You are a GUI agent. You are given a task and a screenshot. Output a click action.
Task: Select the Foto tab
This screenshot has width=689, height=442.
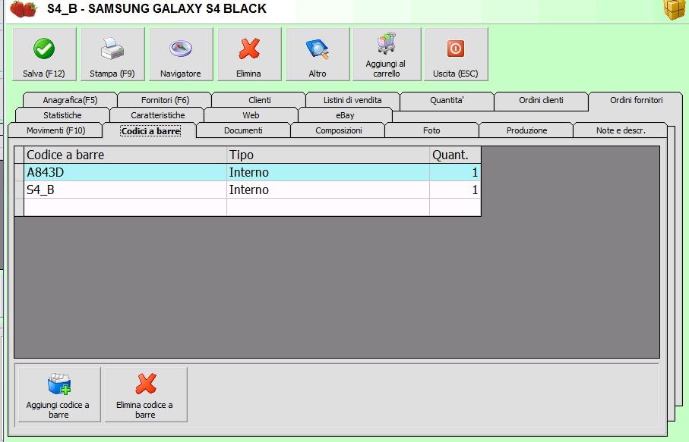point(431,130)
